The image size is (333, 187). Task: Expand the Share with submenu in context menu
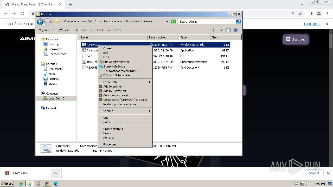(x=125, y=82)
